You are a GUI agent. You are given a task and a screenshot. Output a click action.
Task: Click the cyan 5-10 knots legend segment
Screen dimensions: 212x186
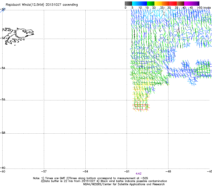(x=136, y=3)
